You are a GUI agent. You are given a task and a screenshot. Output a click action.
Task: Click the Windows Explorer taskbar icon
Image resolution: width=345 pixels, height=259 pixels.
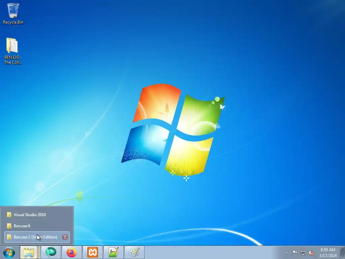[29, 252]
